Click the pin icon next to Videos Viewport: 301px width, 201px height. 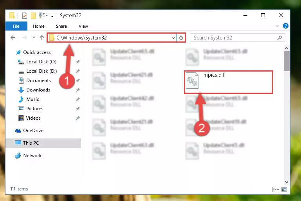click(x=78, y=118)
